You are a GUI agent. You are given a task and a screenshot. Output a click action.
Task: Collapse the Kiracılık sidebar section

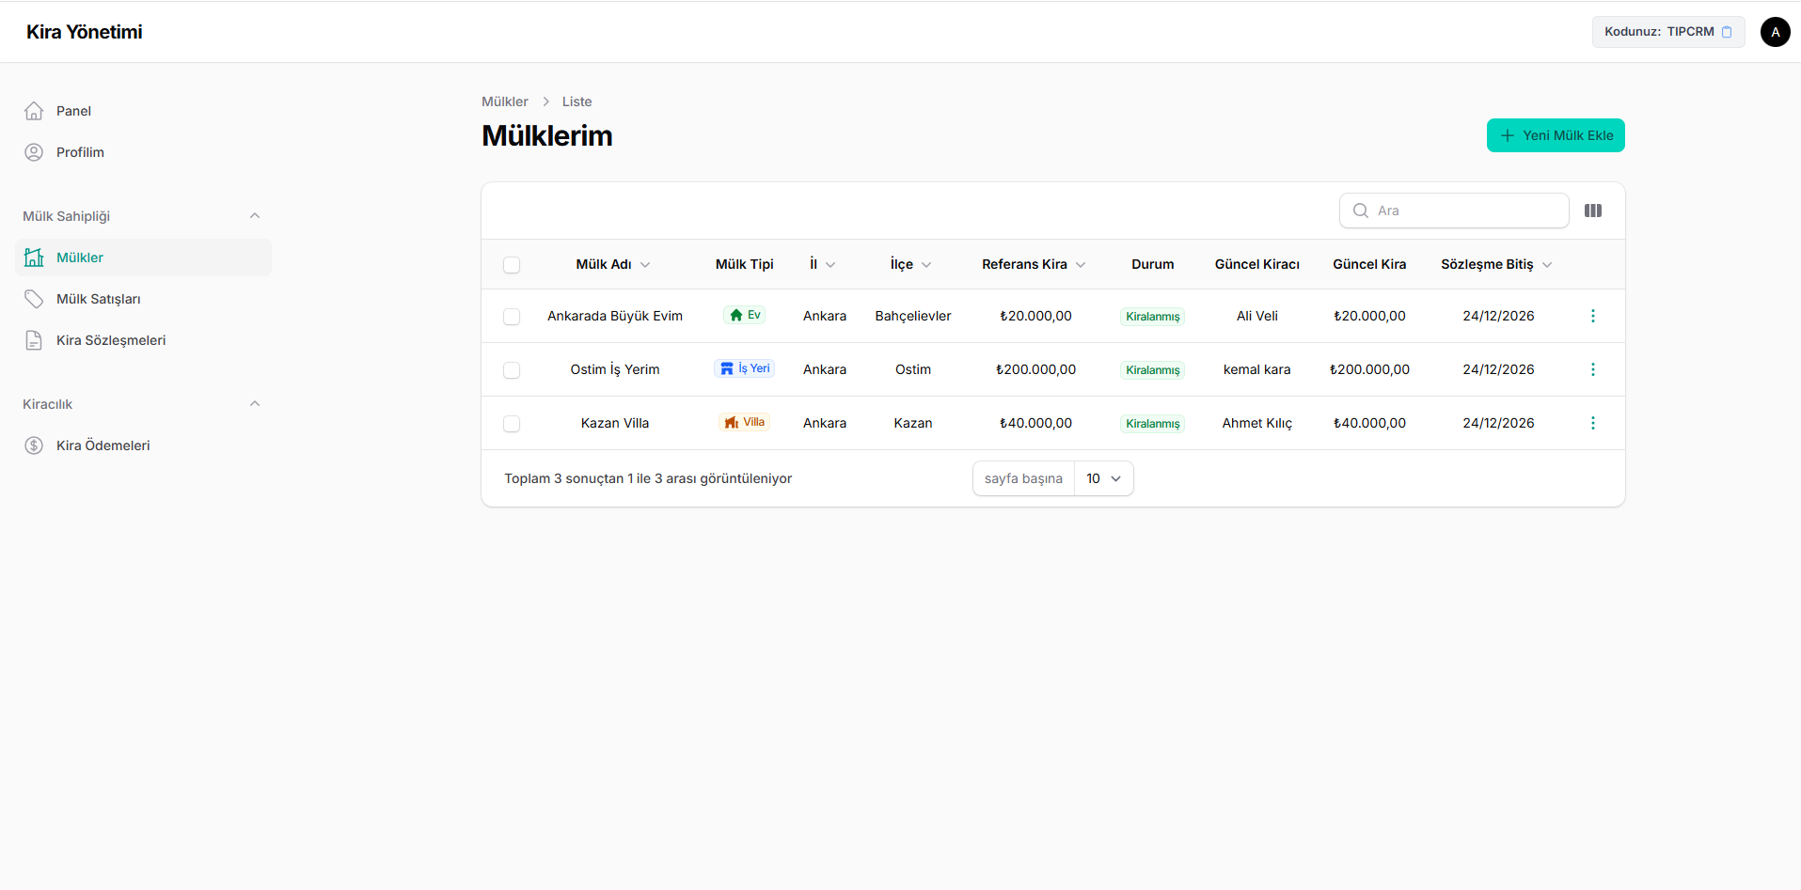tap(255, 404)
